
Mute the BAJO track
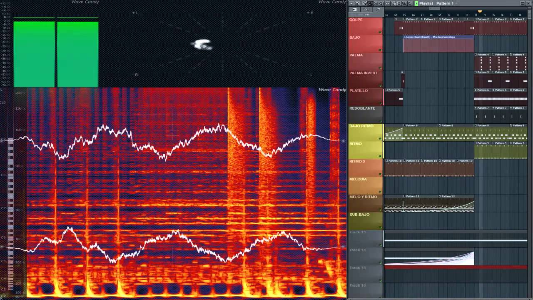tap(380, 50)
